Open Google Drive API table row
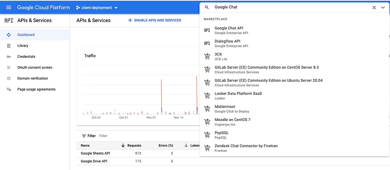 (x=94, y=161)
